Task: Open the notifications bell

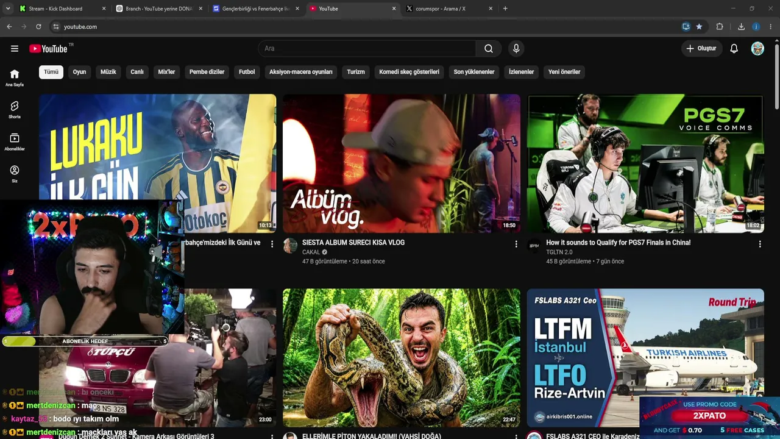Action: [734, 49]
